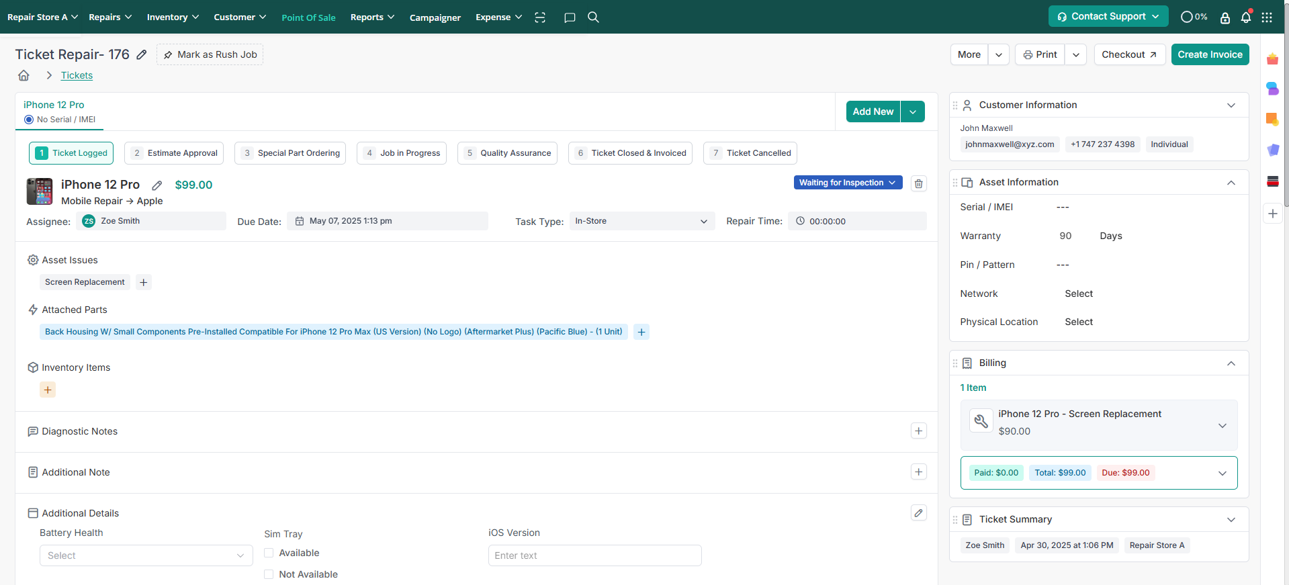Delete the device with trash icon

coord(919,183)
